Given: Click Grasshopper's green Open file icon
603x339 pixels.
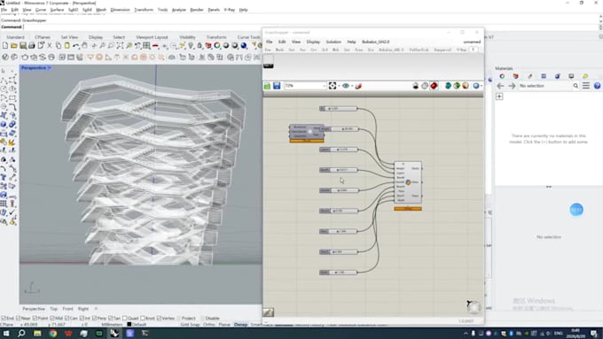Looking at the screenshot, I should click(267, 86).
